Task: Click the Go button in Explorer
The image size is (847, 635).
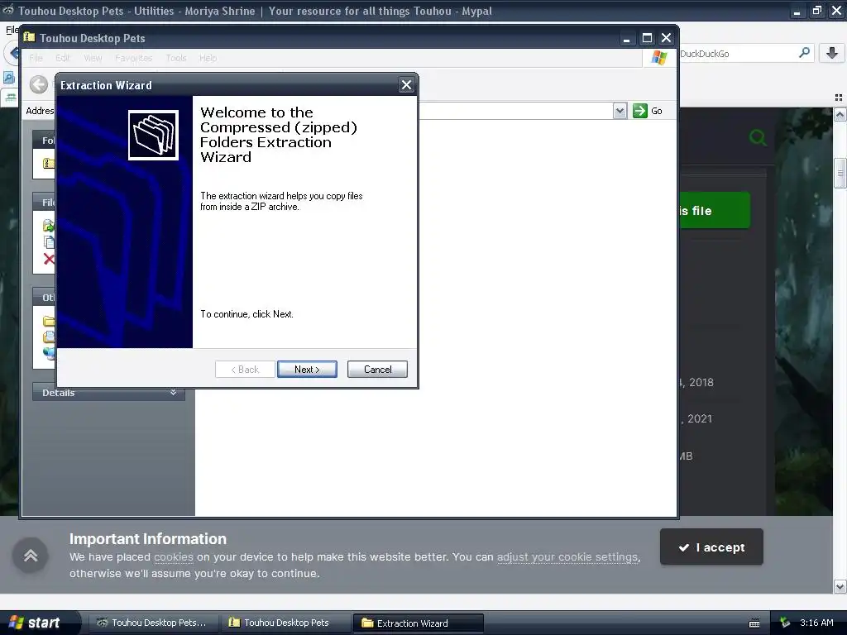Action: [648, 111]
